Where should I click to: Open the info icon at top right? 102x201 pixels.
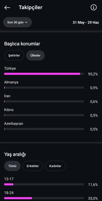94,8
